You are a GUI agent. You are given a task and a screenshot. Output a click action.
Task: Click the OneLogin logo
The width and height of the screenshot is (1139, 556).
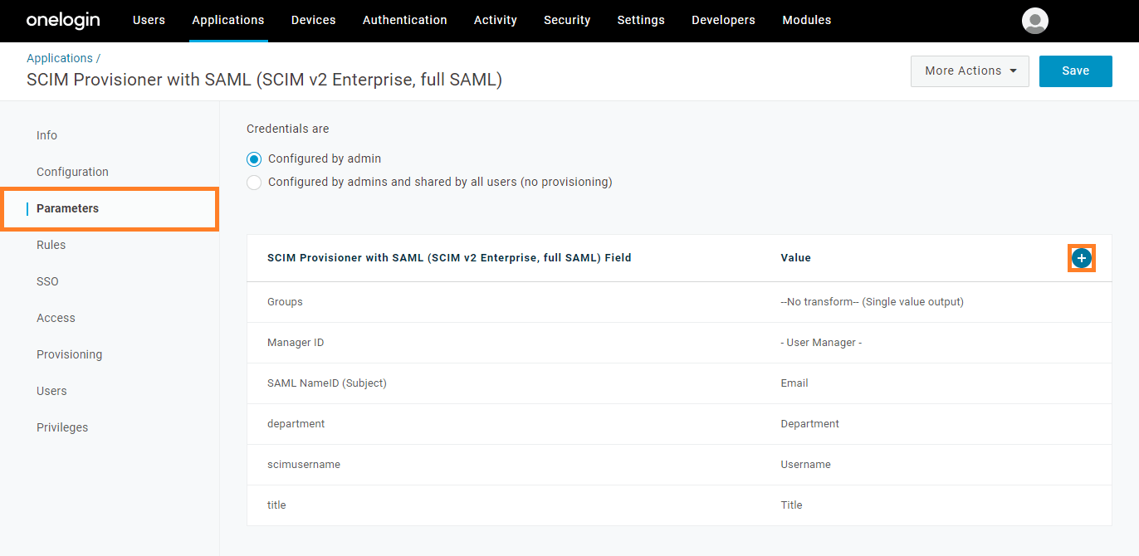tap(63, 20)
